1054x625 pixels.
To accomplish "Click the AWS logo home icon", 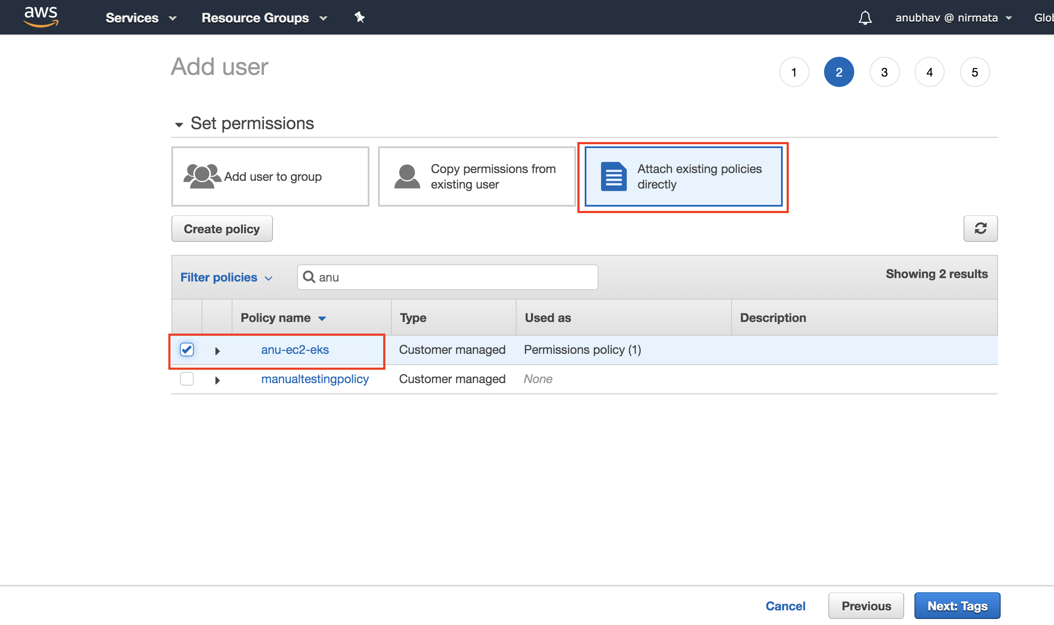I will coord(41,17).
